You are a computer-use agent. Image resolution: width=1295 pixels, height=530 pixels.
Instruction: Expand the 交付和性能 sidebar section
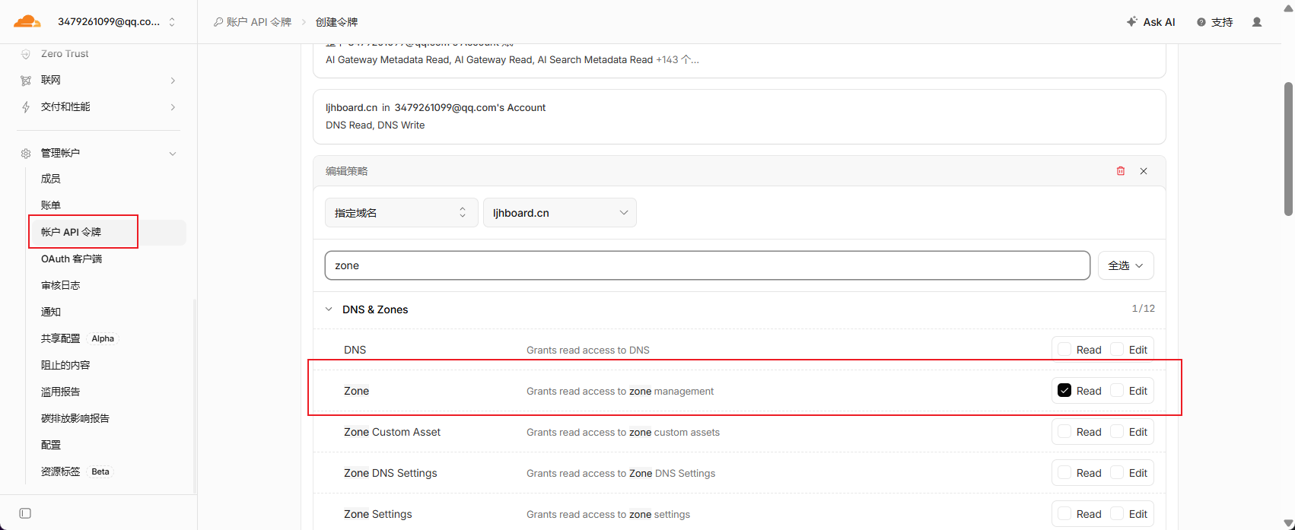(173, 107)
